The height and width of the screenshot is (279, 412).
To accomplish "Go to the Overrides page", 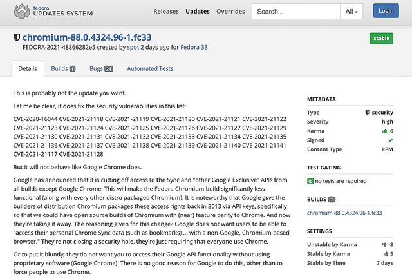I will [230, 12].
